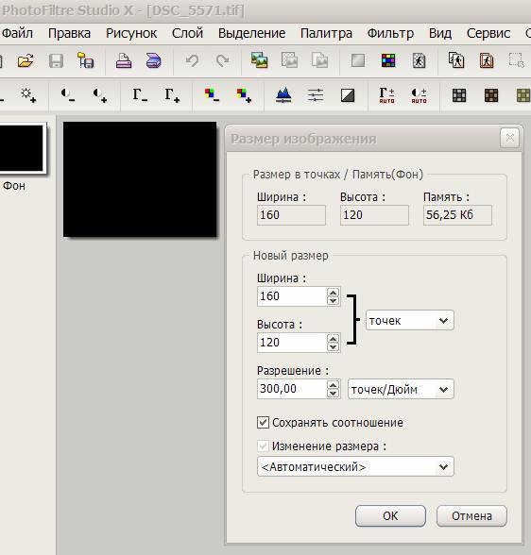Click the gray grid filter icon
This screenshot has height=555, width=531.
[x=459, y=95]
